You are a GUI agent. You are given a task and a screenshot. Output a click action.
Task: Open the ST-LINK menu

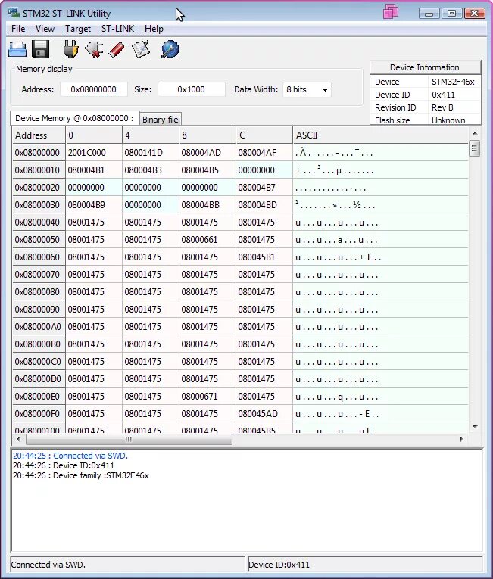click(117, 29)
